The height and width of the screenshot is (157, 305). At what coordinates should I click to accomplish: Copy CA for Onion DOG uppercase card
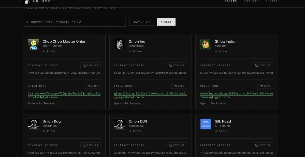pos(177,145)
